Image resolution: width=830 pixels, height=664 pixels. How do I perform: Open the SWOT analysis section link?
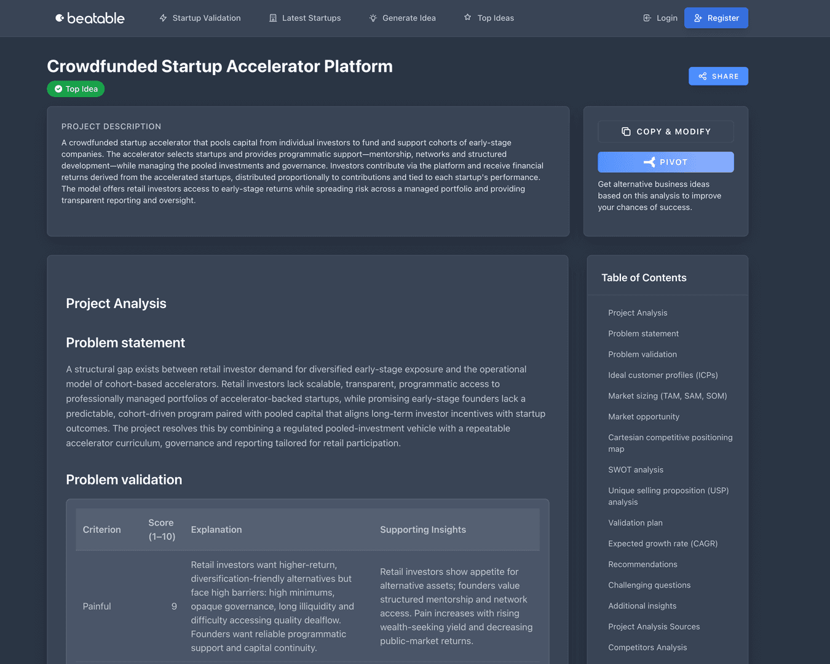coord(636,469)
